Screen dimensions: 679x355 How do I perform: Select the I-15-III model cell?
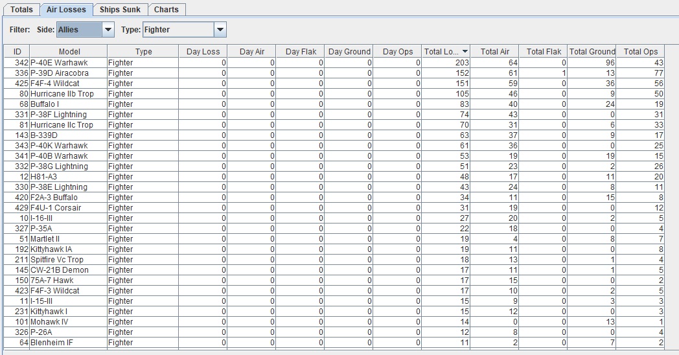[69, 301]
